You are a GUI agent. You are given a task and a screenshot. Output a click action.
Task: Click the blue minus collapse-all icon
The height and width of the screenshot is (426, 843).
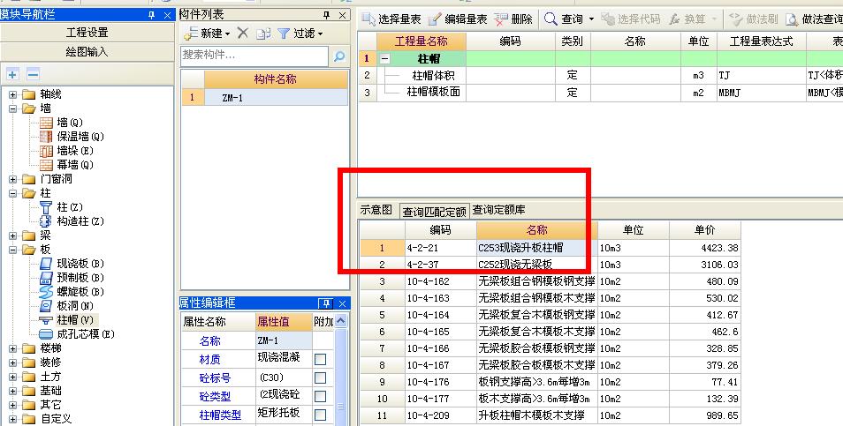click(33, 75)
